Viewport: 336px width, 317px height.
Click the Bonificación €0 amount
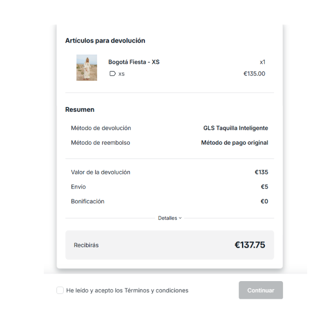(264, 202)
